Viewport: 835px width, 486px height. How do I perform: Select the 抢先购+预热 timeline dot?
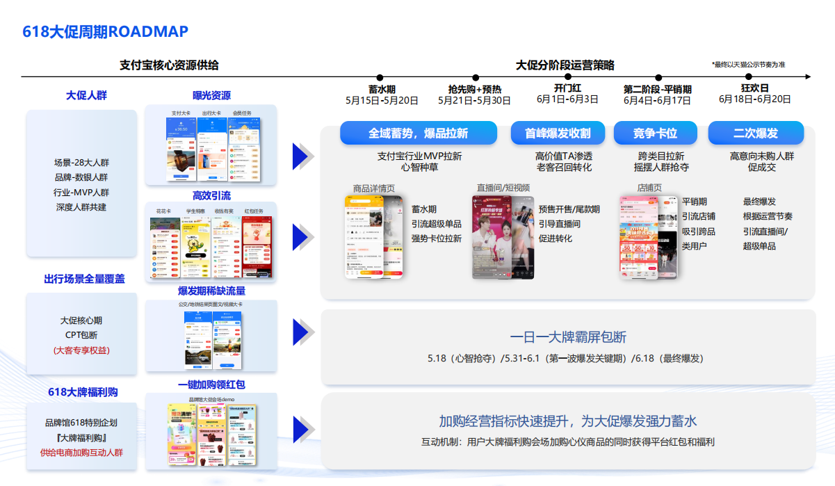[476, 78]
